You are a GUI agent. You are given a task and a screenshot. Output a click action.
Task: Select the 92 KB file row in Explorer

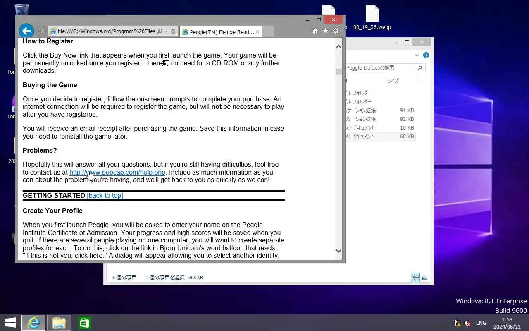click(379, 119)
